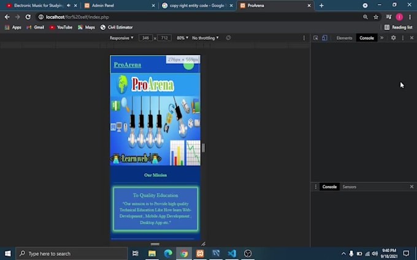Open DevTools customize three-dot menu
This screenshot has width=417, height=260.
click(403, 38)
